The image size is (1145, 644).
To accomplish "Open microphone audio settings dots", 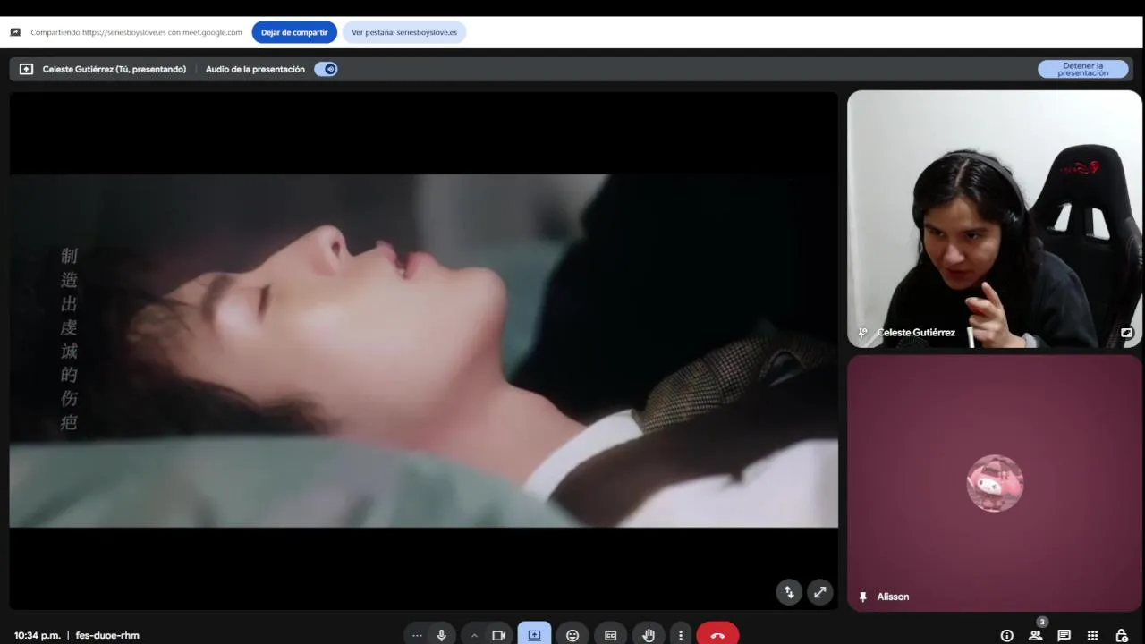I will [x=417, y=635].
